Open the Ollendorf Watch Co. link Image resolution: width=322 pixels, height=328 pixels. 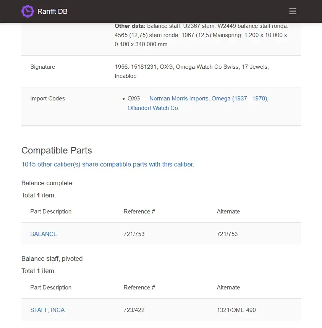click(154, 108)
